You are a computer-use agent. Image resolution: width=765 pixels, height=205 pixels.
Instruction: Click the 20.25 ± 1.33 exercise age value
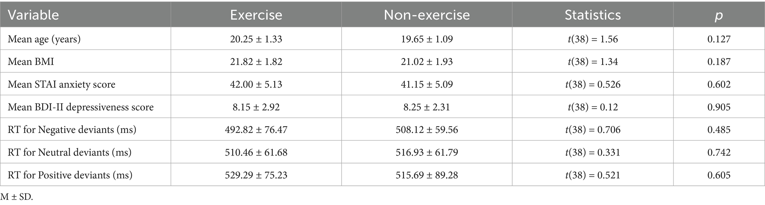click(256, 39)
